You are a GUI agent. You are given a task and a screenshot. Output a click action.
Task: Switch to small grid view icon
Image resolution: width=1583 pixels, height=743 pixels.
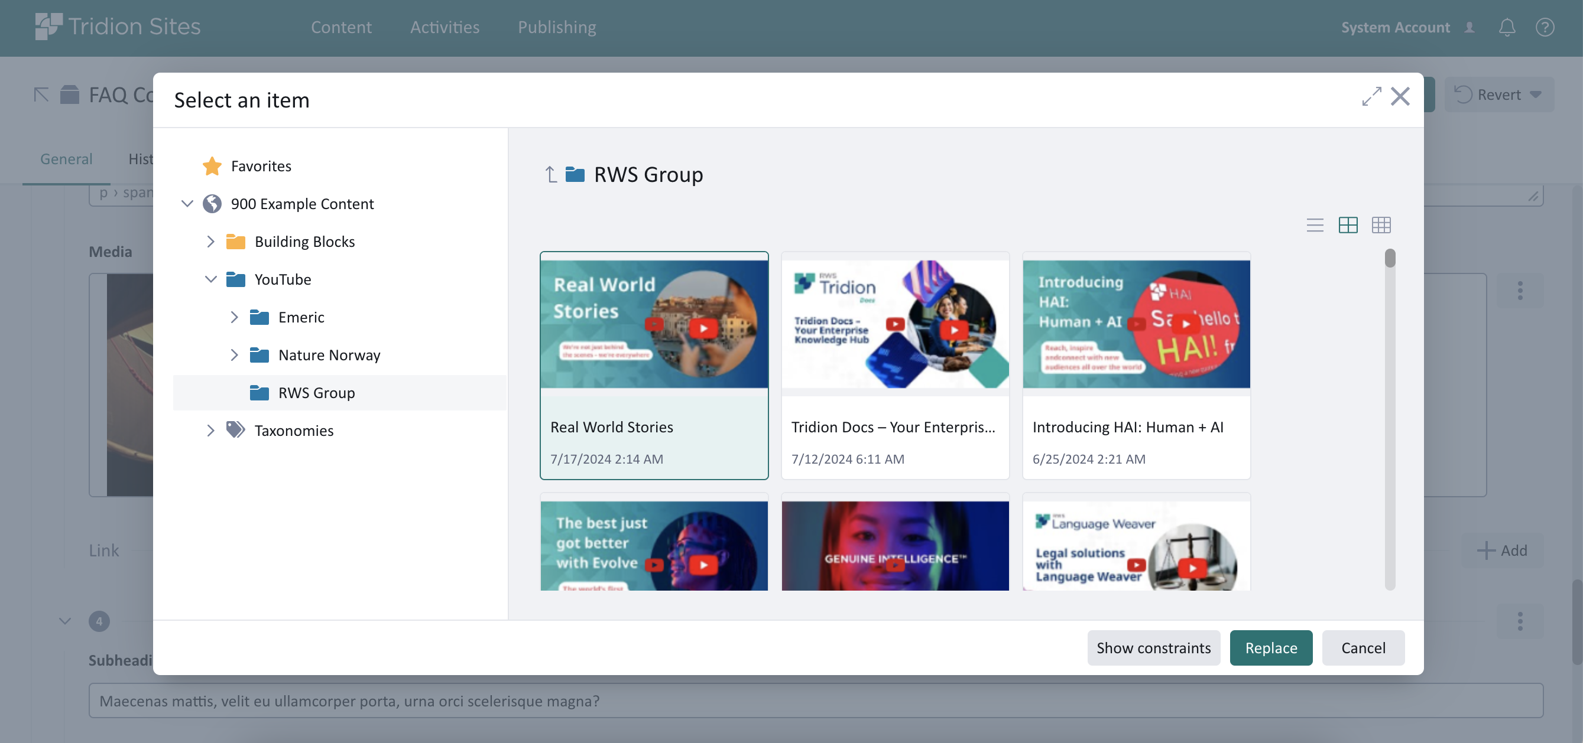[x=1381, y=226]
